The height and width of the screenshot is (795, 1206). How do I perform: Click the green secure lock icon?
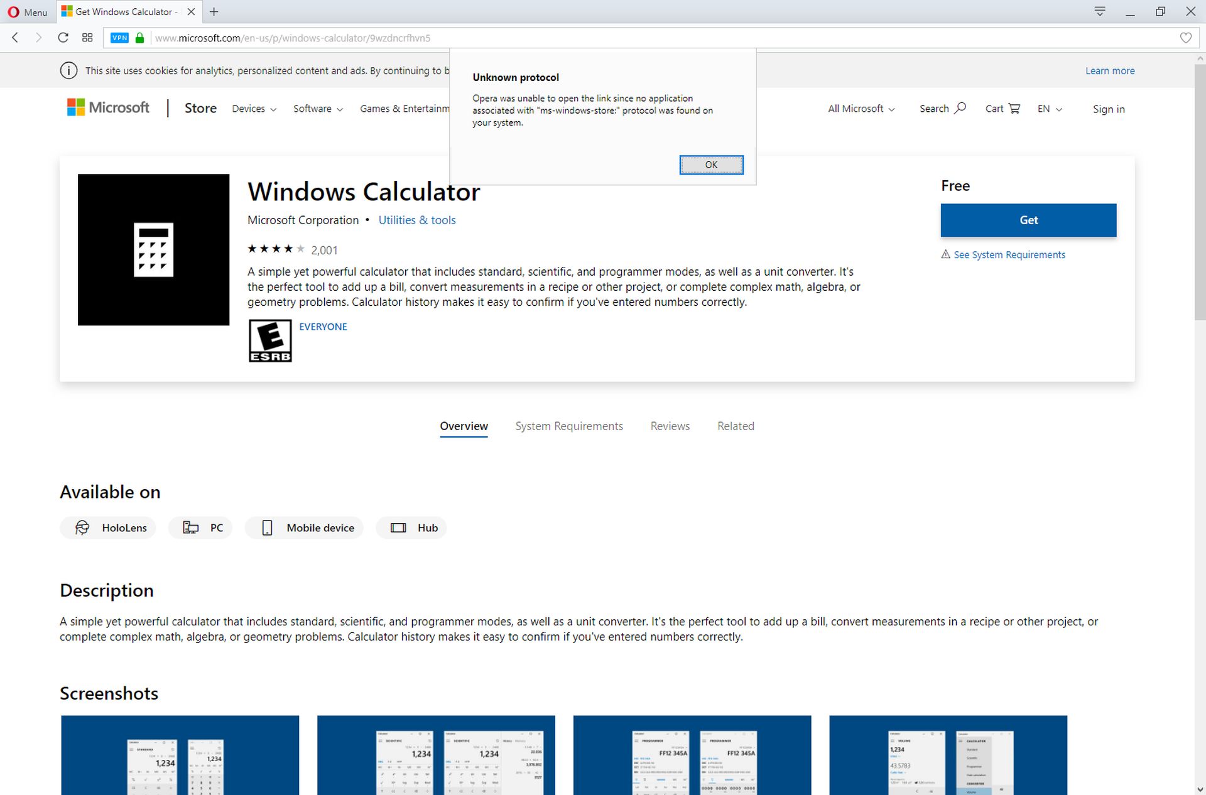[x=139, y=38]
